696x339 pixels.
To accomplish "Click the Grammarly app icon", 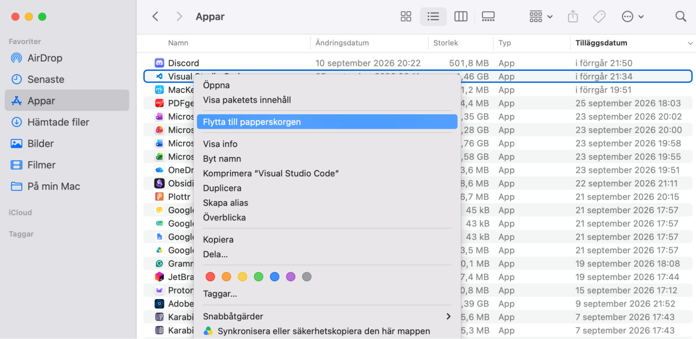I will (159, 264).
